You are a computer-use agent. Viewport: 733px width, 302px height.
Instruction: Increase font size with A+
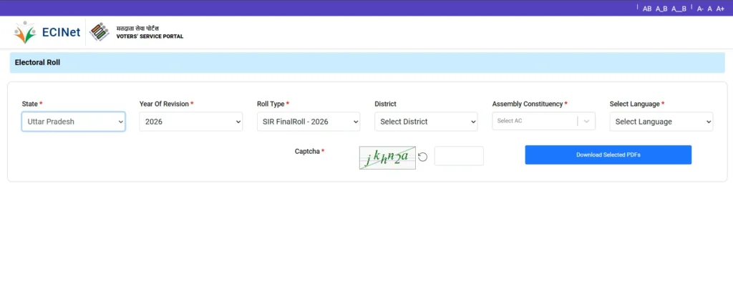coord(720,9)
